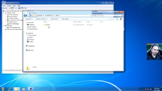Click the Computer breadcrumb in address bar
Image resolution: width=162 pixels, height=91 pixels.
pos(39,15)
